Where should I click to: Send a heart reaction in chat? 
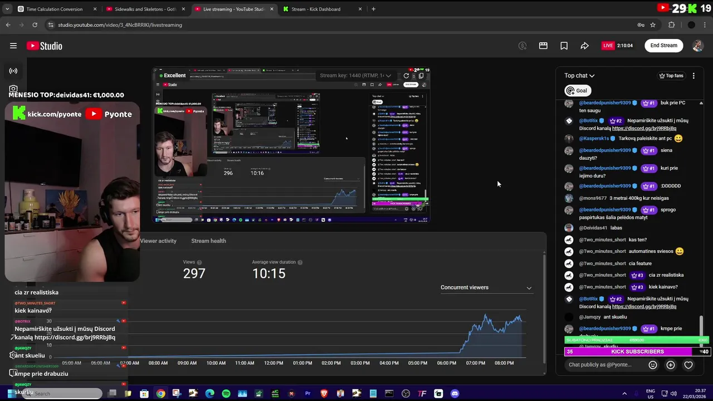(x=688, y=365)
